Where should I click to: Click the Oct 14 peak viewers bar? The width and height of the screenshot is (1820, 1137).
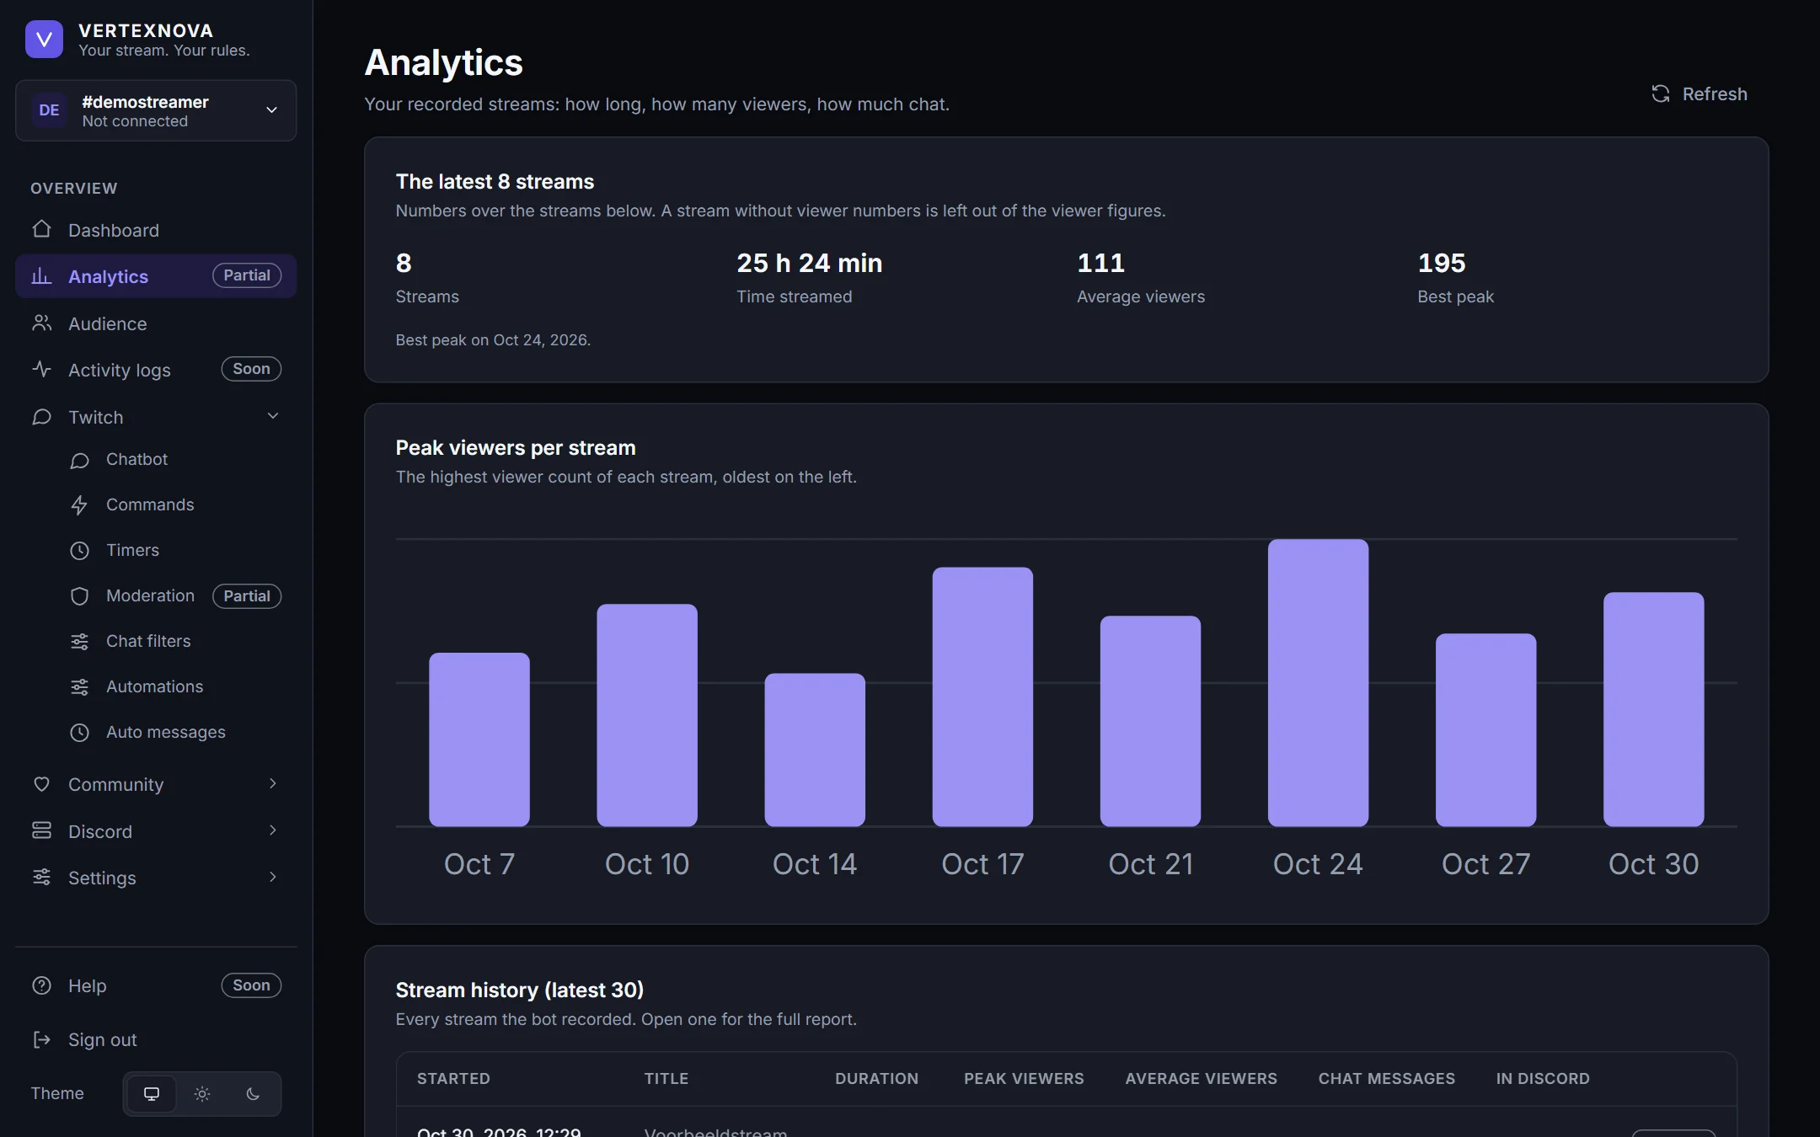click(815, 750)
